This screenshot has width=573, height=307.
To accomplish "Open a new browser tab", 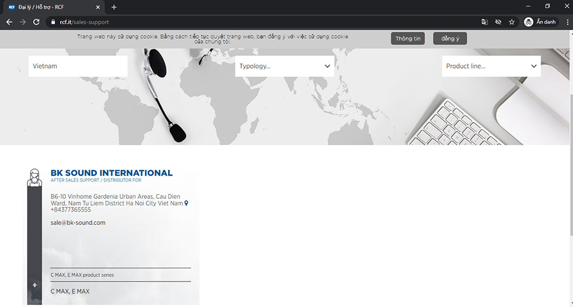I will click(114, 7).
